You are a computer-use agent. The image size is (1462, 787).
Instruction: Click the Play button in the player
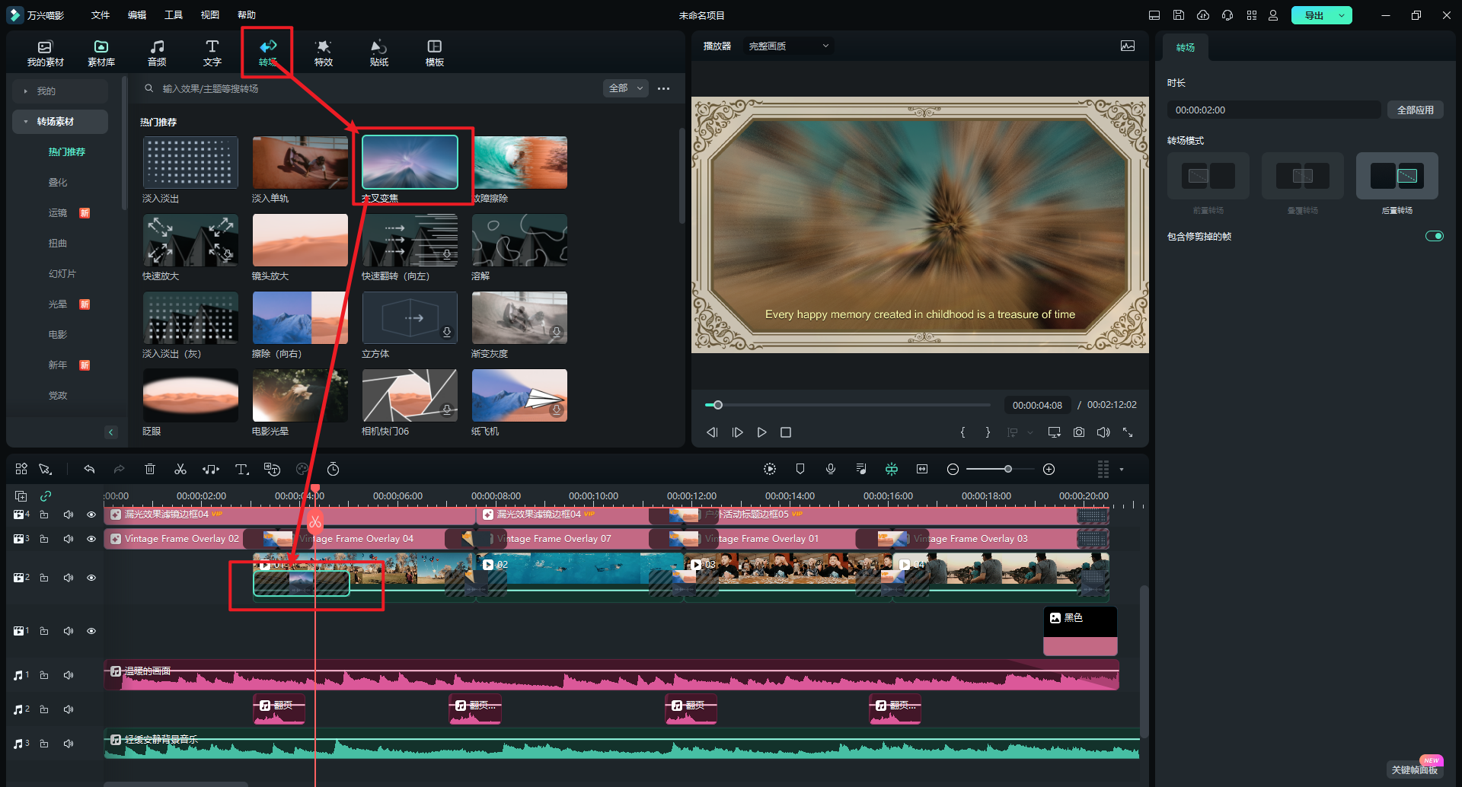pyautogui.click(x=761, y=432)
